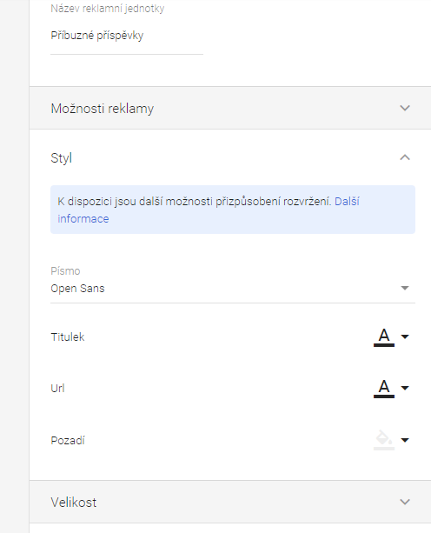The height and width of the screenshot is (533, 431).
Task: Open the Url color dropdown arrow
Action: pos(405,388)
